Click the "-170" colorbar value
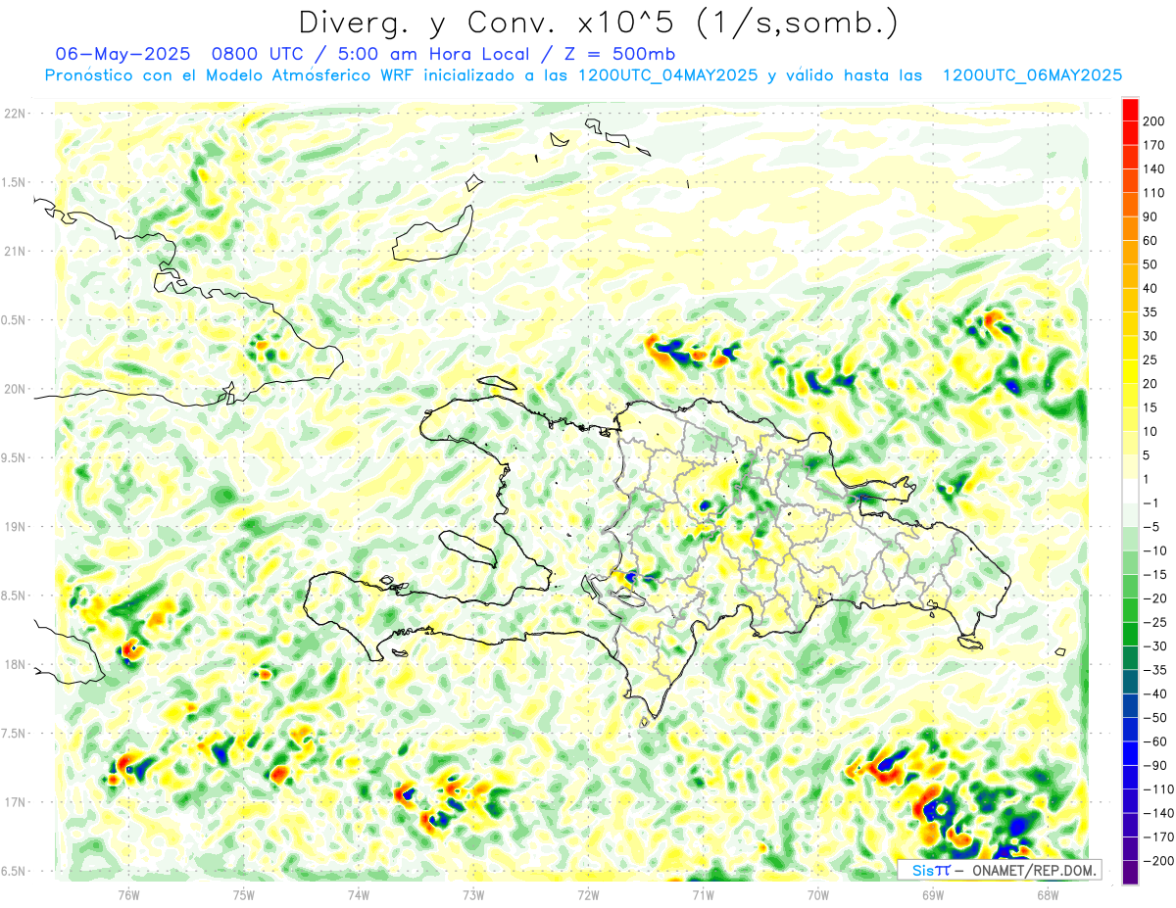 coord(1158,836)
